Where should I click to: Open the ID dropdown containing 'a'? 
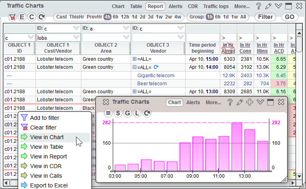click(126, 28)
